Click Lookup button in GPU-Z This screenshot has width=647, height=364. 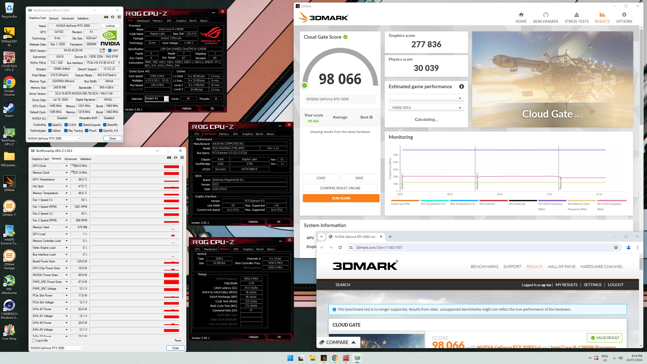(x=110, y=26)
